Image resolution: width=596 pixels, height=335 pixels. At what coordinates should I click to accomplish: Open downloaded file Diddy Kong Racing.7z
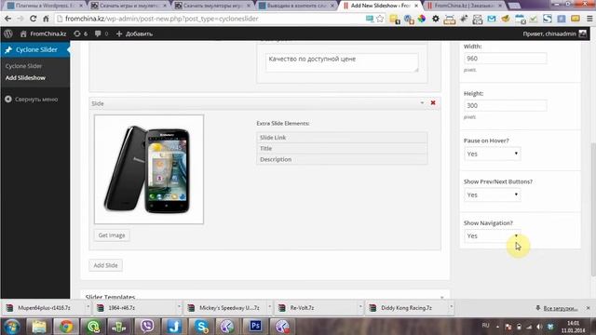pyautogui.click(x=406, y=308)
